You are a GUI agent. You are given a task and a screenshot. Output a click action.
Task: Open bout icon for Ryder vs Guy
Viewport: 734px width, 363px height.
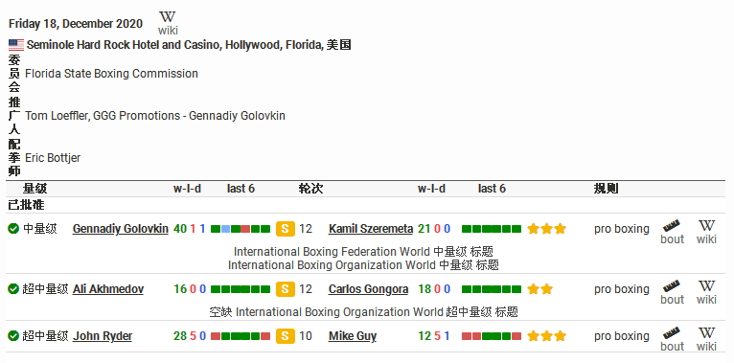(673, 339)
